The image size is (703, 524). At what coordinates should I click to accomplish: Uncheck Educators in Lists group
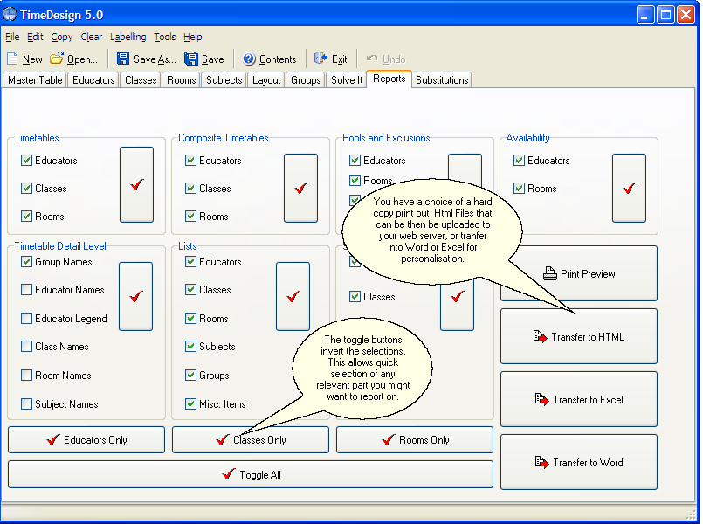(x=190, y=262)
